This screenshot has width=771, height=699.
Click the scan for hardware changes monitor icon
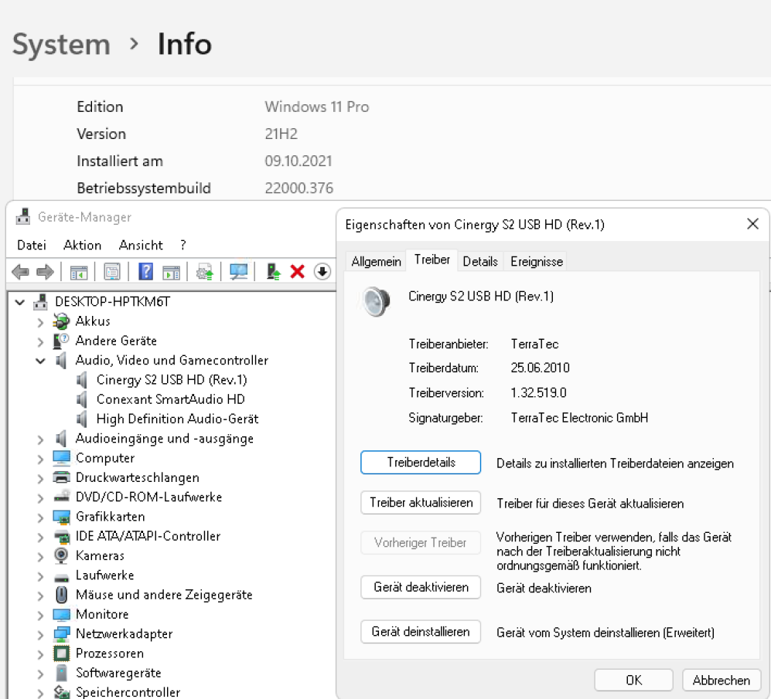pos(239,271)
